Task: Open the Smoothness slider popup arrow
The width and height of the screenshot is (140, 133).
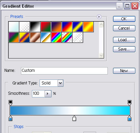Action: click(48, 94)
